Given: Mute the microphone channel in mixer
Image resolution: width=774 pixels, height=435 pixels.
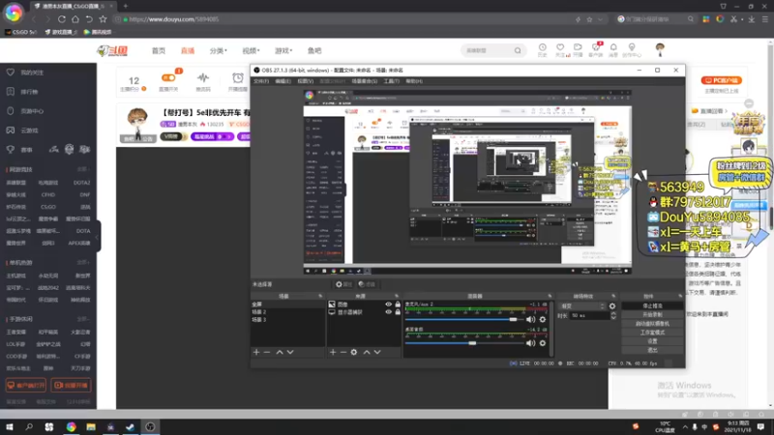Looking at the screenshot, I should coord(530,320).
